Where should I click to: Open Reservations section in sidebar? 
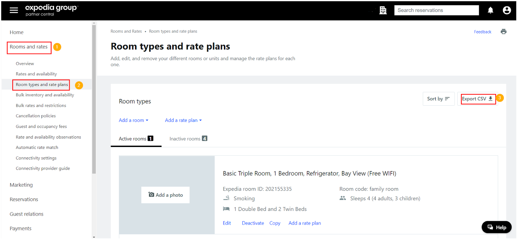click(24, 199)
